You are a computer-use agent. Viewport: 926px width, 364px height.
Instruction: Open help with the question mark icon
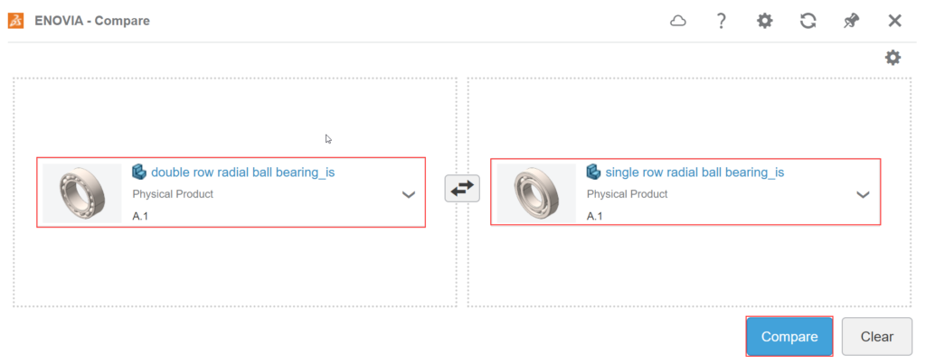[x=721, y=21]
